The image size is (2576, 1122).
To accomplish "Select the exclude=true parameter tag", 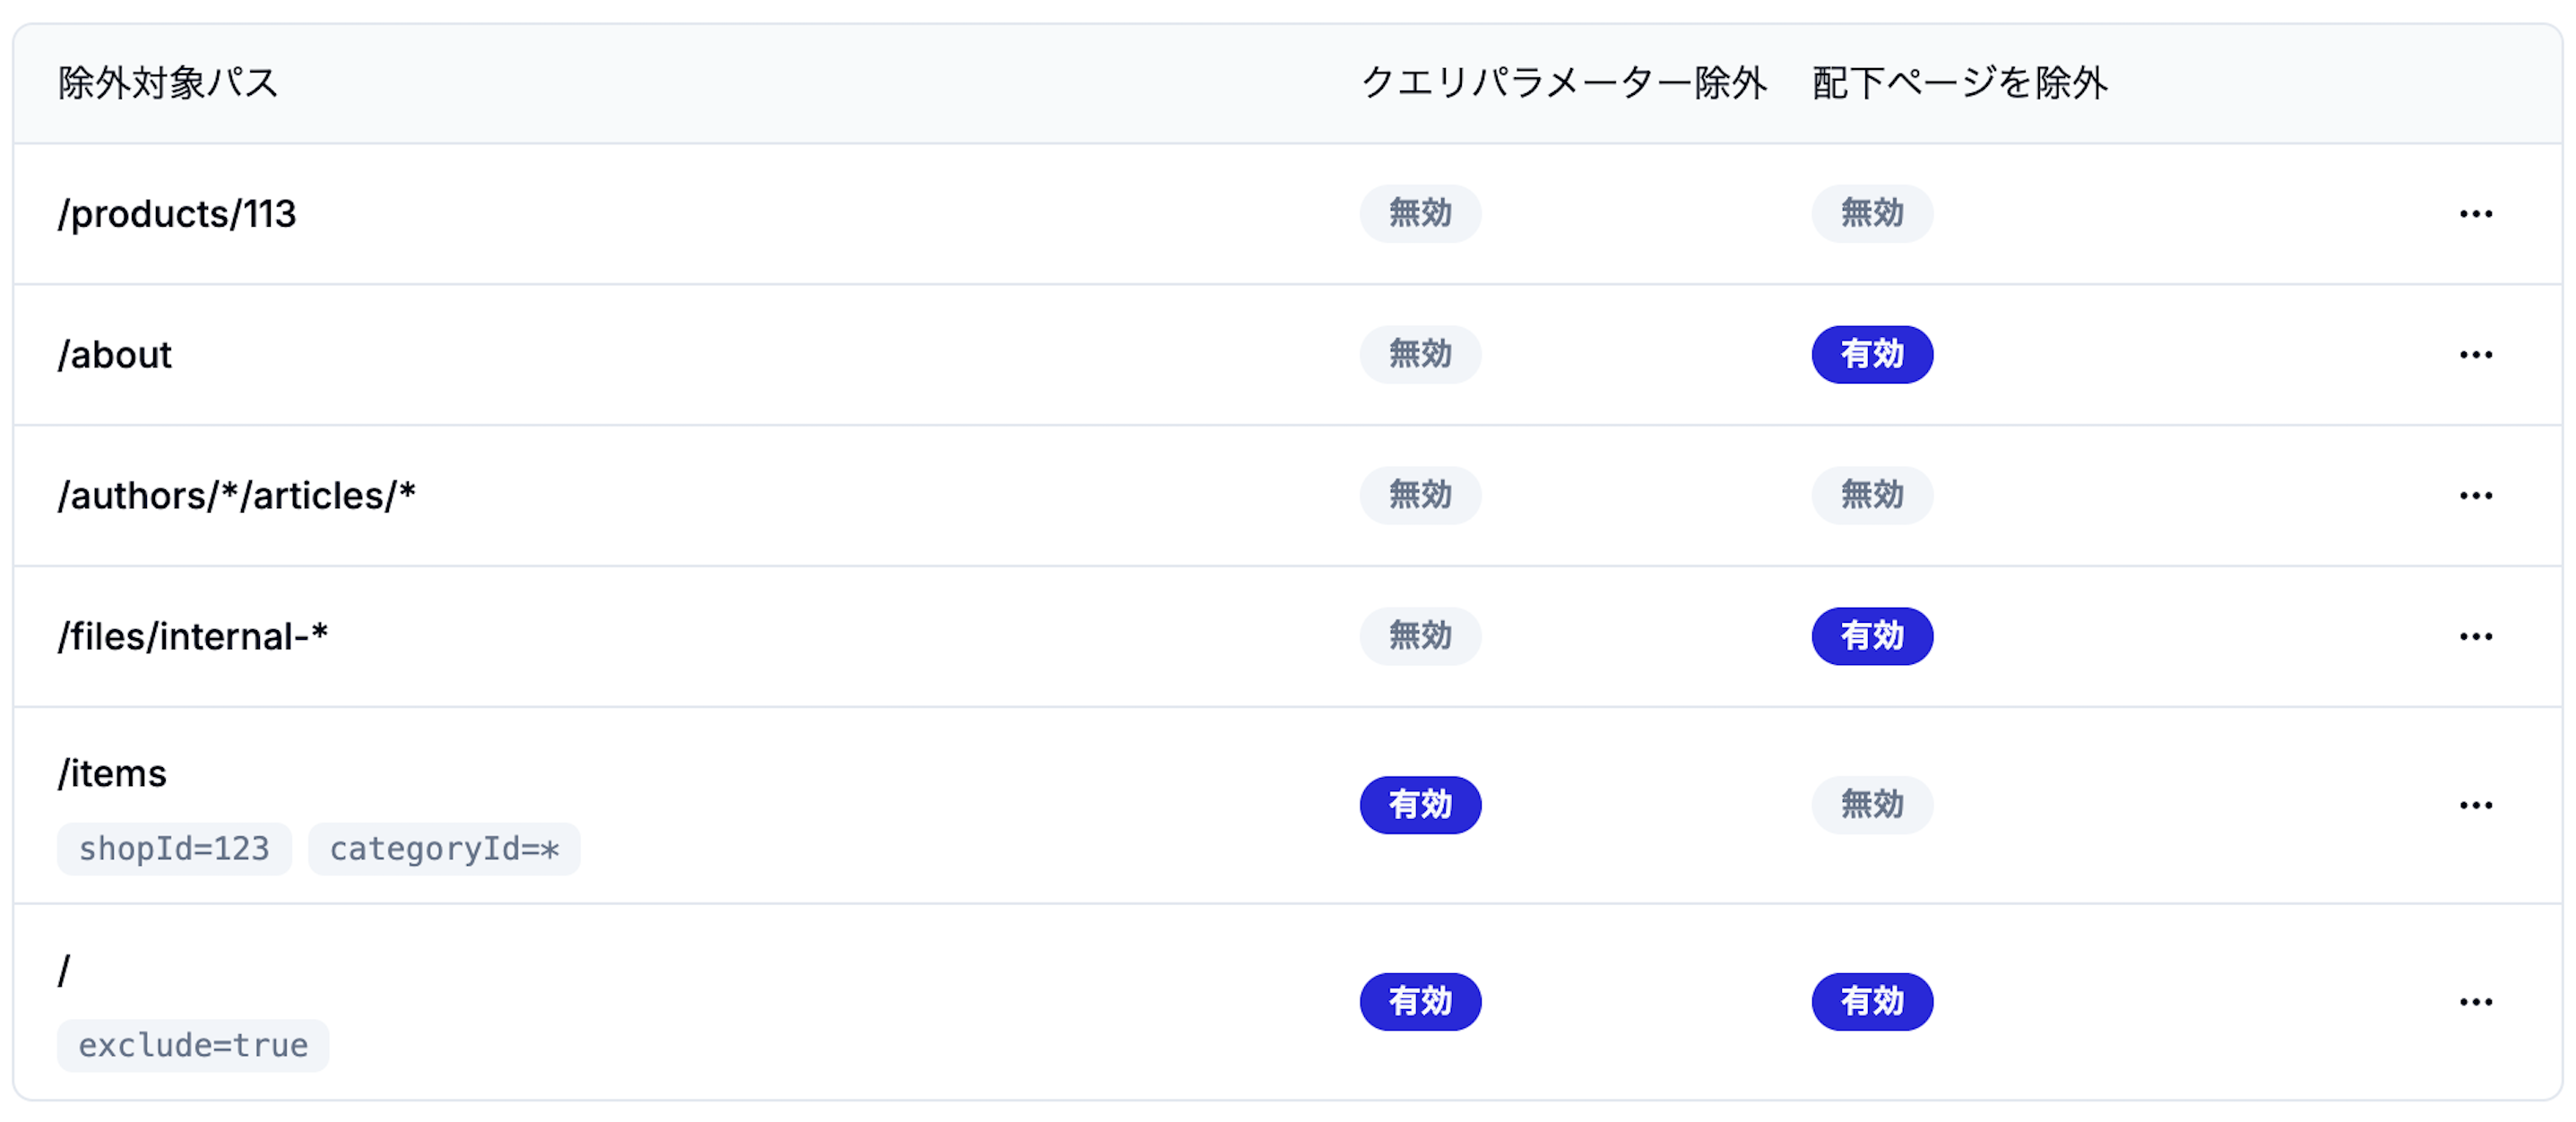I will coord(193,1046).
